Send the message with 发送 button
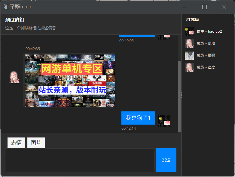The width and height of the screenshot is (235, 177). [x=166, y=160]
